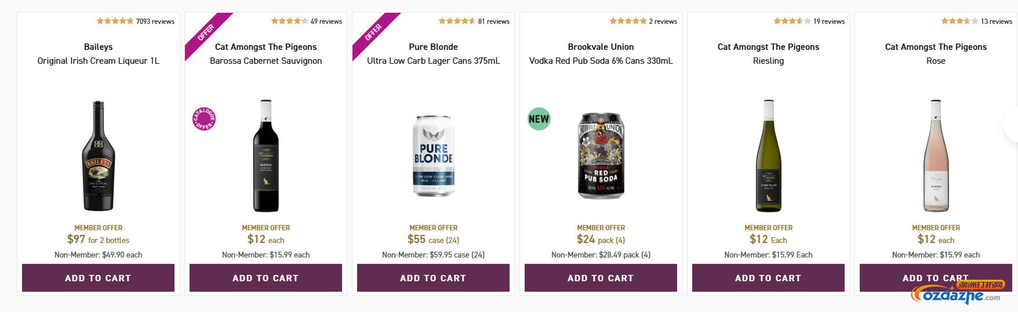
Task: Open Cat Amongst The Pigeons Rose title
Action: pos(936,53)
